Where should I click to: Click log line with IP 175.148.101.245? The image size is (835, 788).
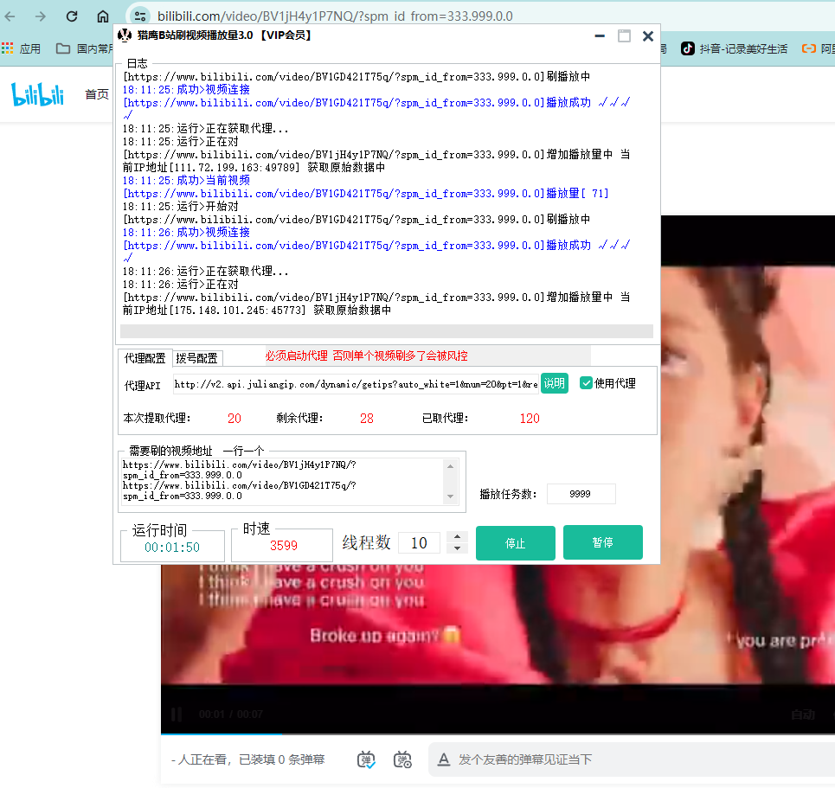257,310
